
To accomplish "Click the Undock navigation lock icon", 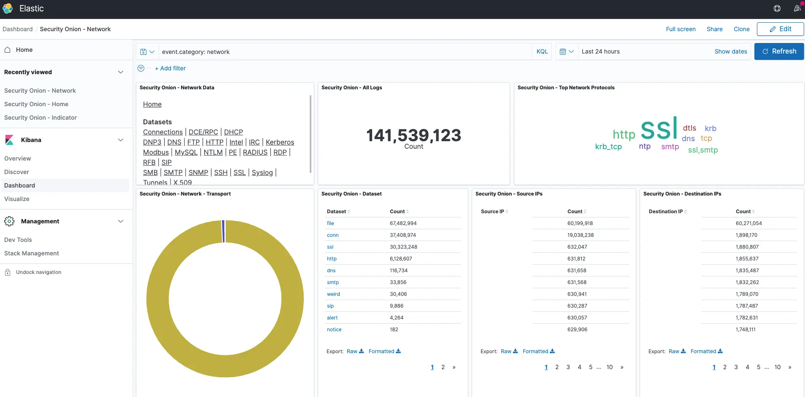I will pyautogui.click(x=8, y=272).
